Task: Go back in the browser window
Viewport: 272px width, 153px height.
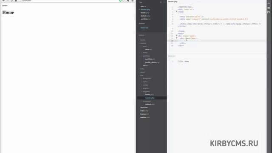Action: click(x=3, y=1)
